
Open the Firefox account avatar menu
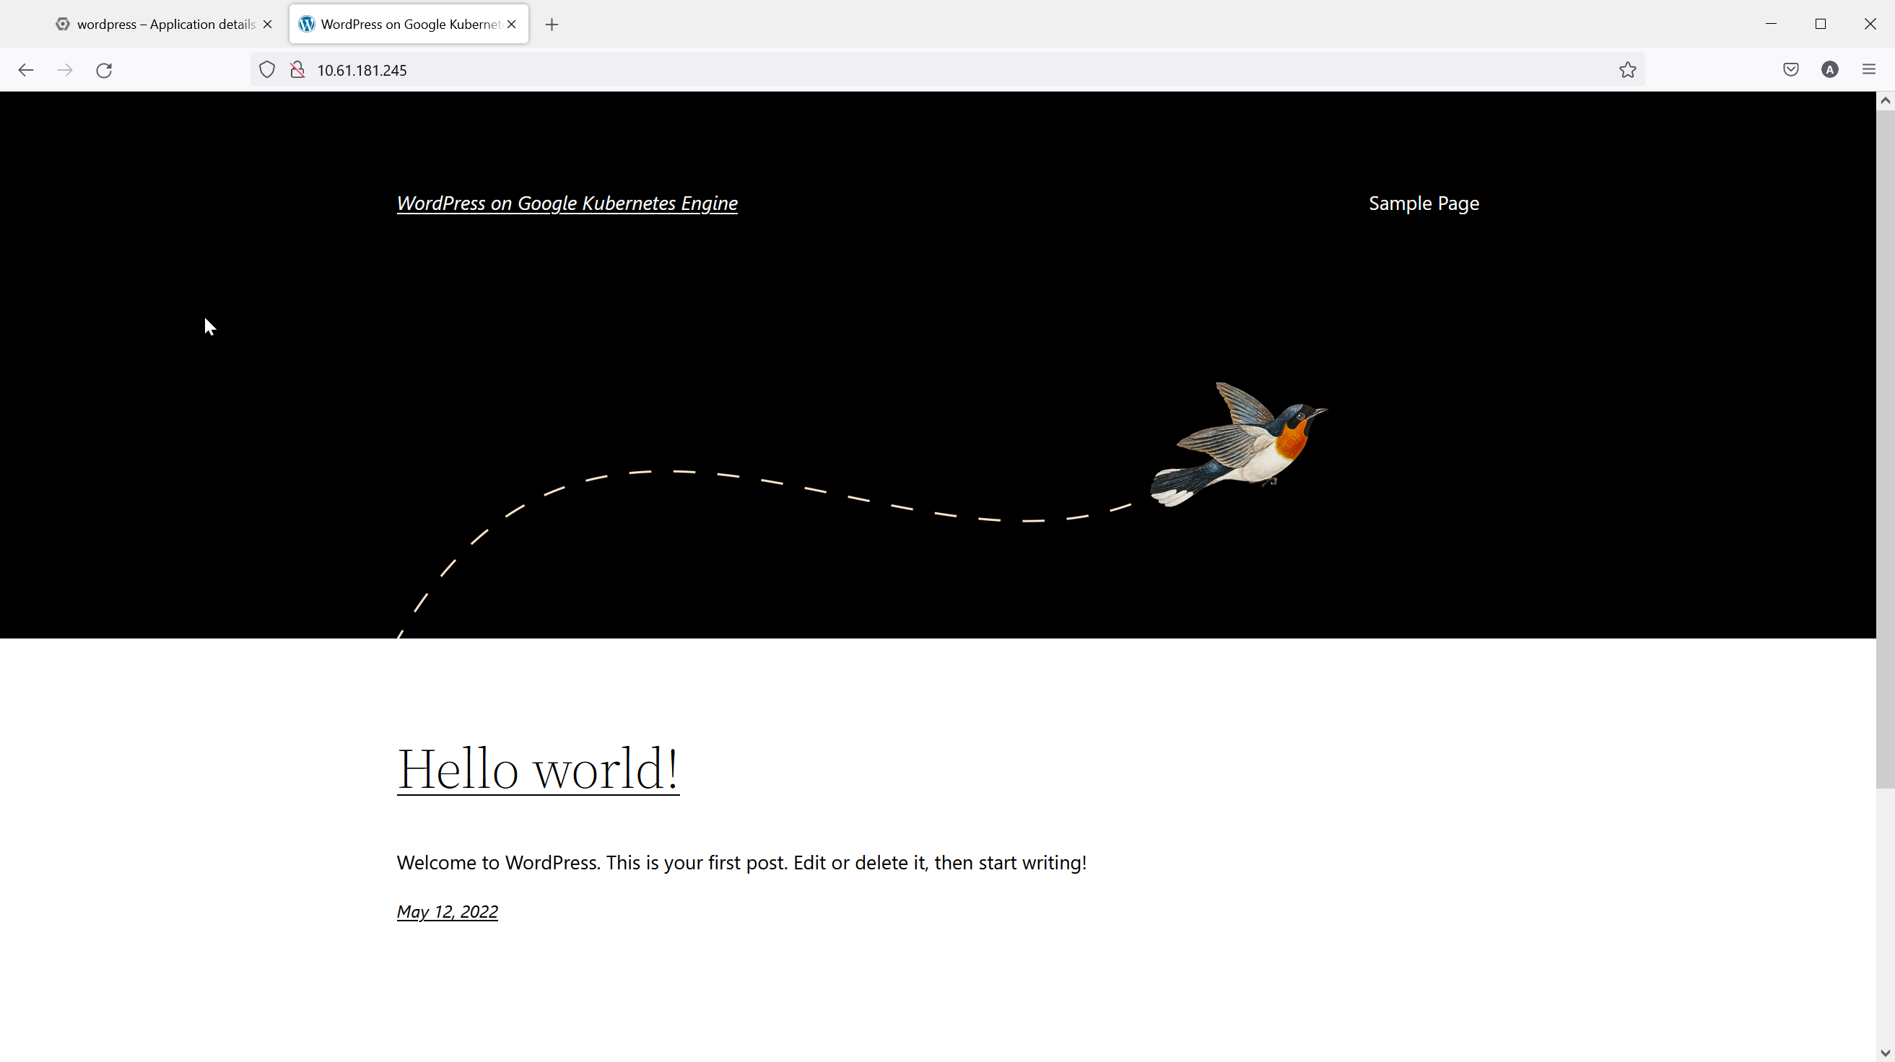(x=1829, y=70)
